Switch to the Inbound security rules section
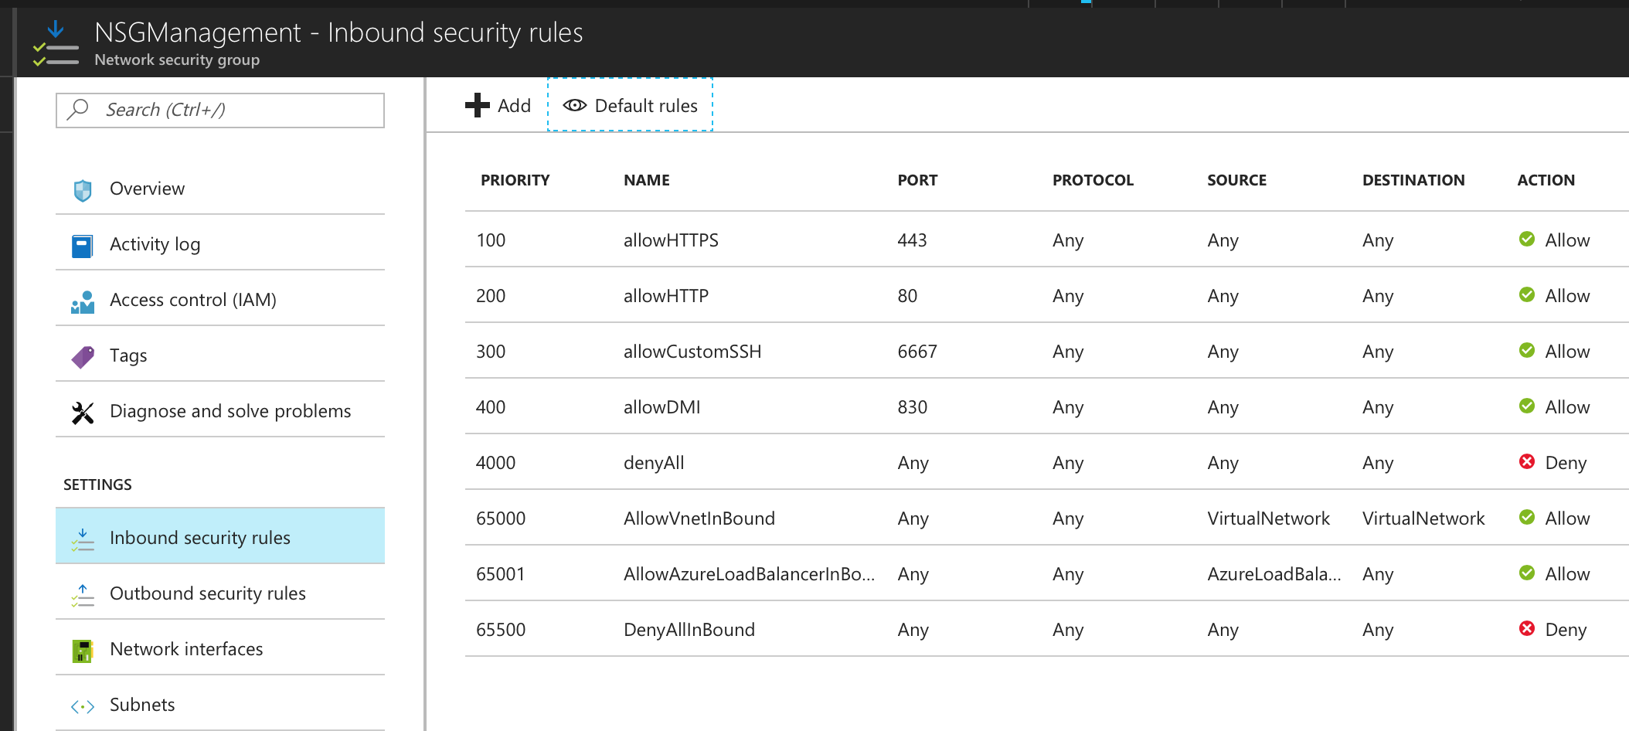 (200, 537)
